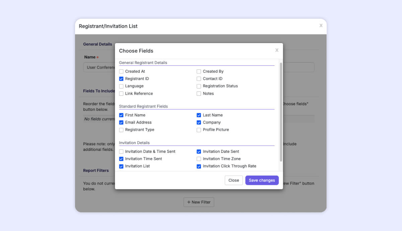Image resolution: width=402 pixels, height=231 pixels.
Task: Disable the Email Address field
Action: coord(121,123)
